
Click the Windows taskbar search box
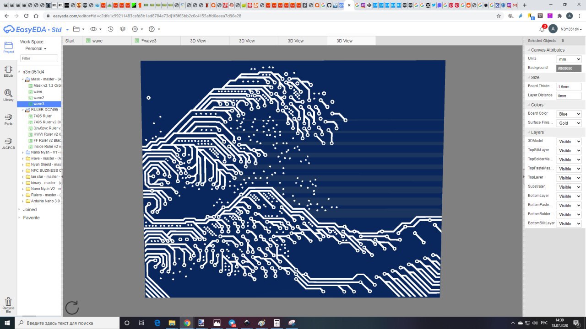point(67,323)
